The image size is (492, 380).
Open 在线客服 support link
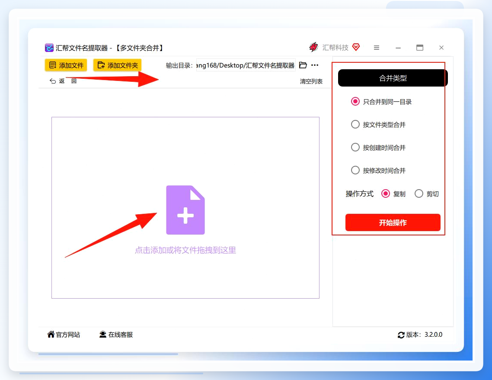click(x=116, y=335)
